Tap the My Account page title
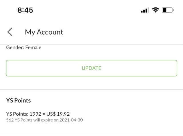The width and height of the screenshot is (183, 136). 44,32
